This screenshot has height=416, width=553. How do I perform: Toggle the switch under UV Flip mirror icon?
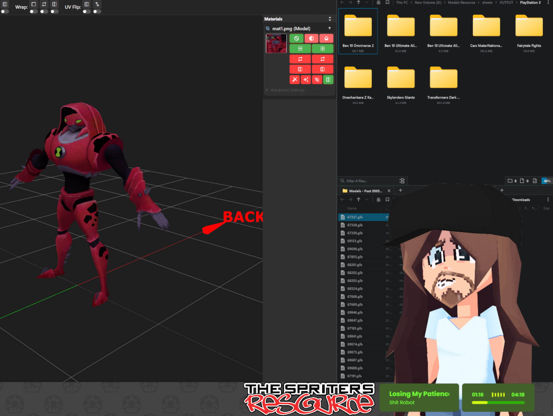tap(87, 12)
